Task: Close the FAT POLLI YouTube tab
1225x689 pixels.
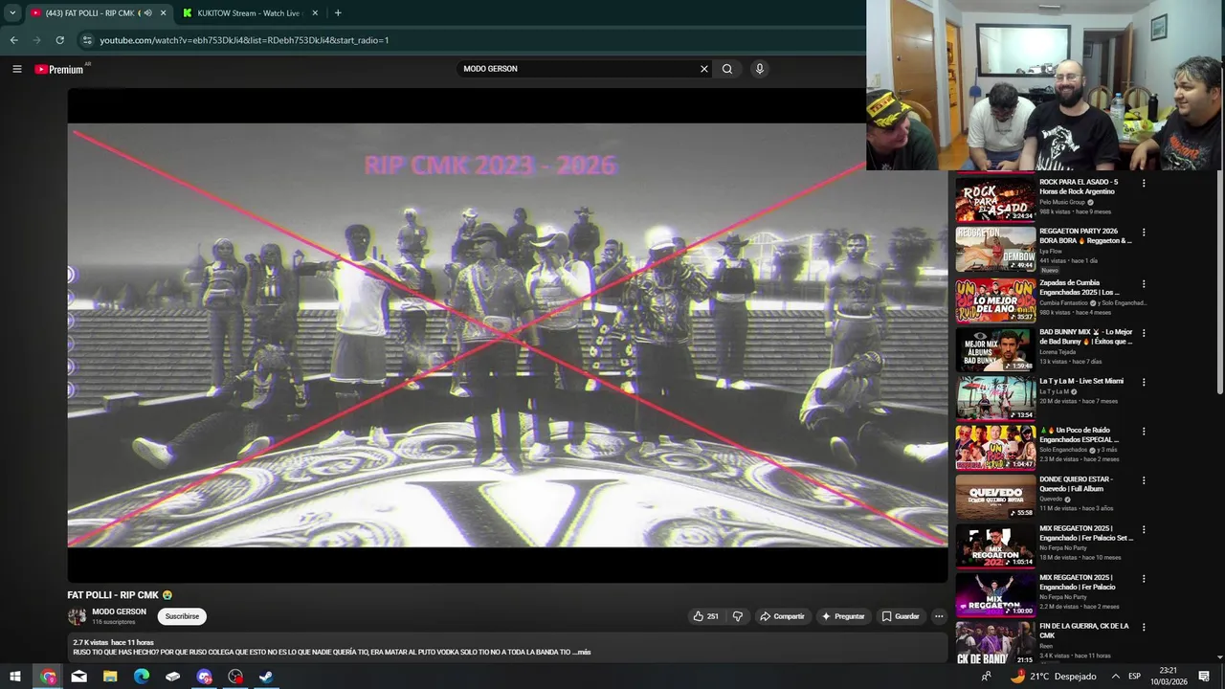Action: (163, 13)
